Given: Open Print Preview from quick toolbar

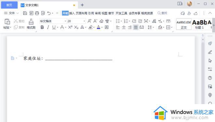Looking at the screenshot, I should (x=43, y=13).
